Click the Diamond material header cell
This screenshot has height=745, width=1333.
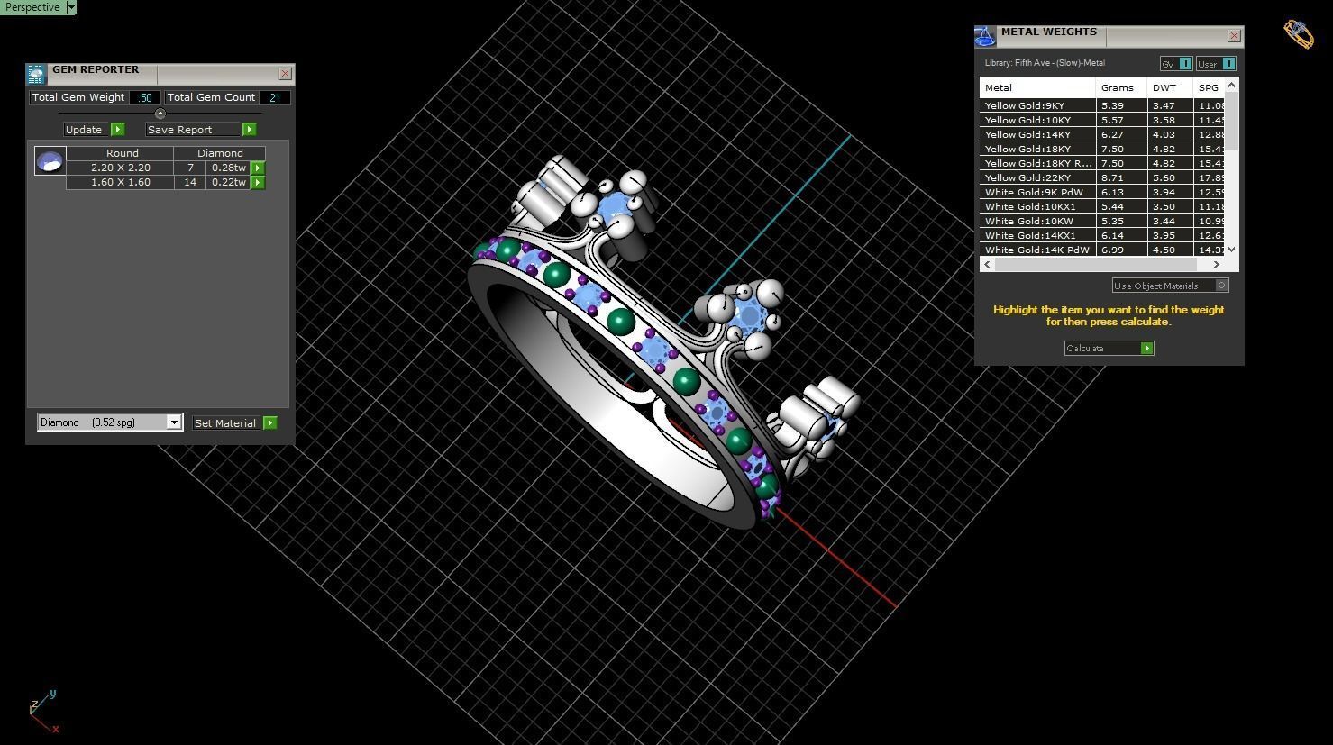220,153
